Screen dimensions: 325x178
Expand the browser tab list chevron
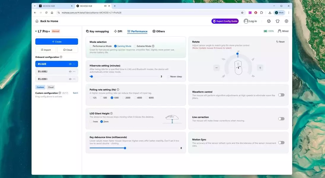click(35, 6)
